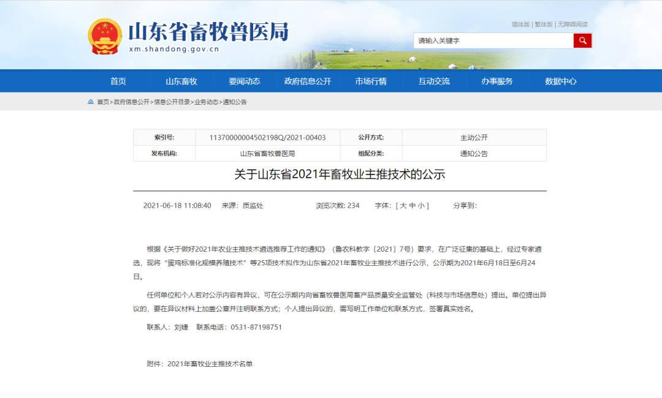Switch to 简体版 simplified Chinese version
Image resolution: width=662 pixels, height=398 pixels.
pos(520,24)
